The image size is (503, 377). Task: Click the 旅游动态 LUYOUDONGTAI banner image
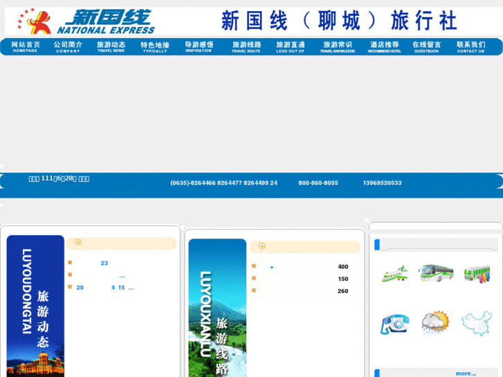click(35, 306)
